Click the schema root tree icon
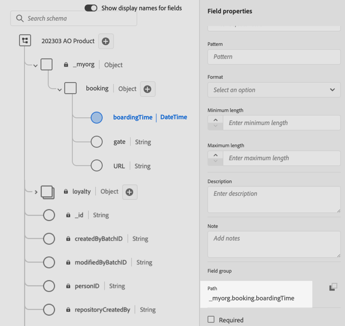345x326 pixels. [x=25, y=41]
